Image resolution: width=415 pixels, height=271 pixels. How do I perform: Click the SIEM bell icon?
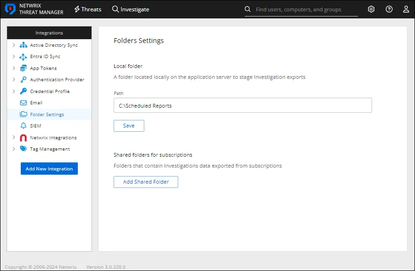pyautogui.click(x=23, y=126)
